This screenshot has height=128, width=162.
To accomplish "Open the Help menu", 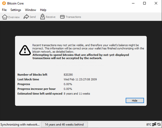I will (43, 10).
